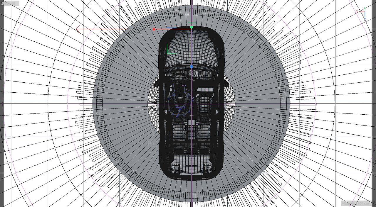The width and height of the screenshot is (376, 207).
Task: Click the viewport name label top-left
Action: pyautogui.click(x=10, y=4)
